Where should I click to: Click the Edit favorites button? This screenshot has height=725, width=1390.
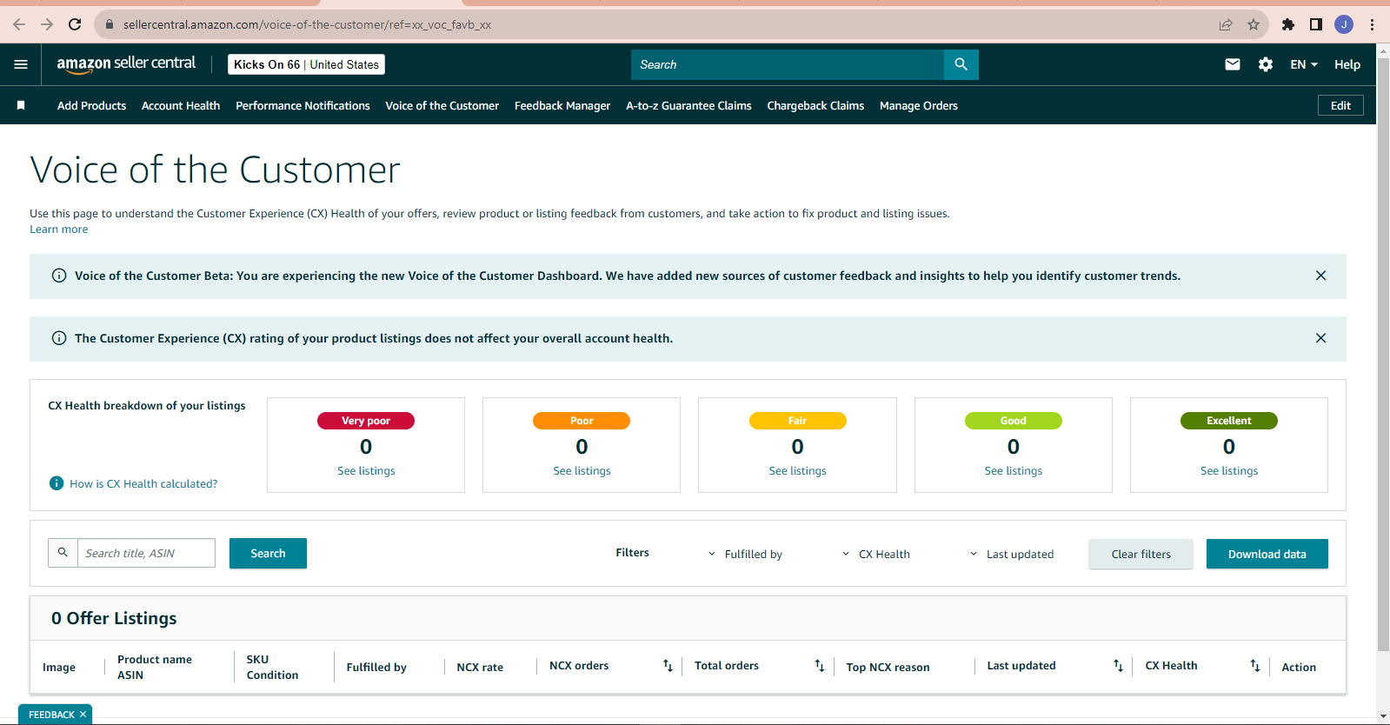1340,105
